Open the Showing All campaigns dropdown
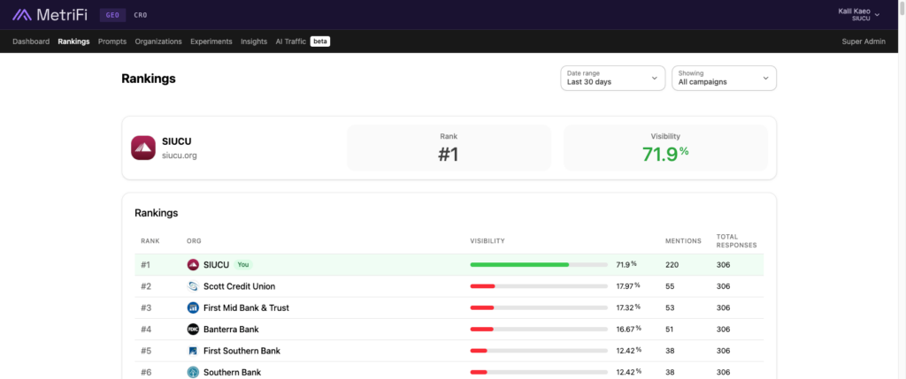 (x=724, y=78)
